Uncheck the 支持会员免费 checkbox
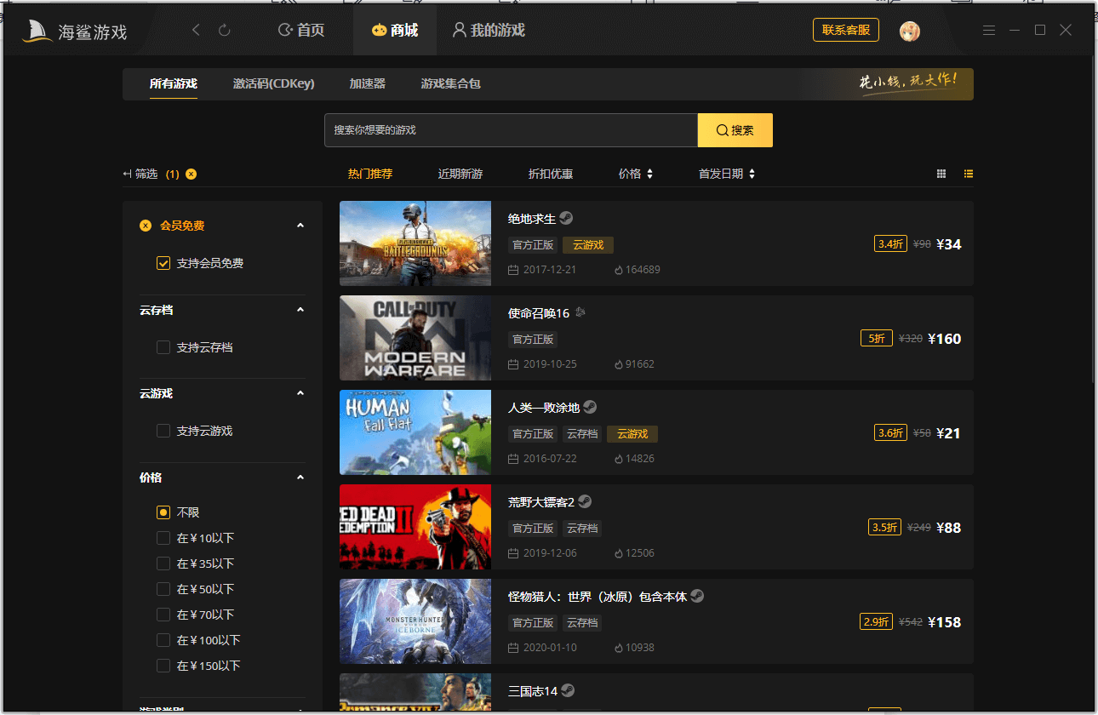 163,263
